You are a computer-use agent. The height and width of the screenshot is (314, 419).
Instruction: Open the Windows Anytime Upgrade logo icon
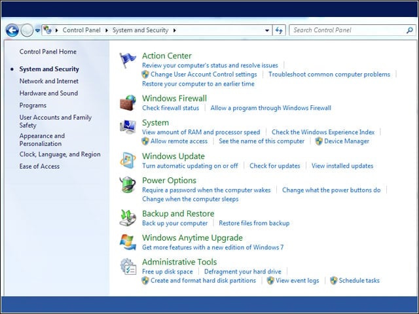[x=128, y=242]
